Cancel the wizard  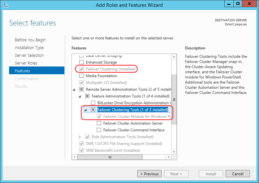(238, 174)
